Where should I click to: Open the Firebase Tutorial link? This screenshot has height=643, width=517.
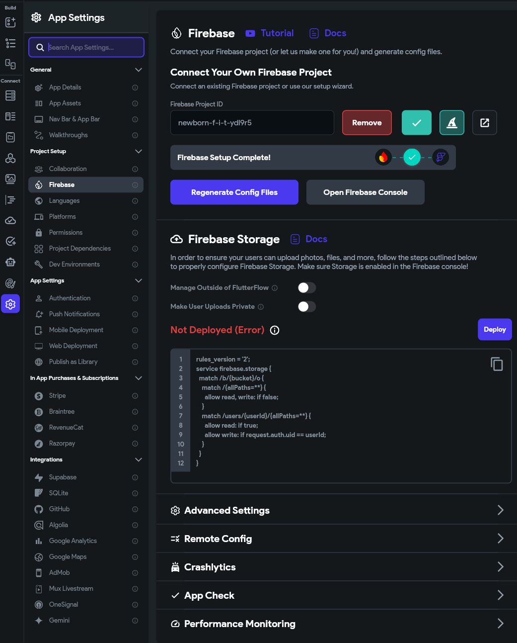tap(270, 33)
